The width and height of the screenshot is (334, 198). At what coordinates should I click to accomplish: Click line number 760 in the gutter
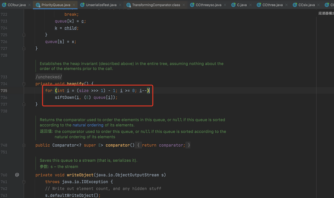point(4,175)
